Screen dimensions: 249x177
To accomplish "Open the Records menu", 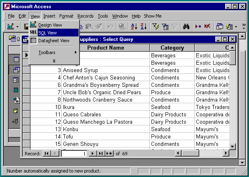I will [86, 16].
